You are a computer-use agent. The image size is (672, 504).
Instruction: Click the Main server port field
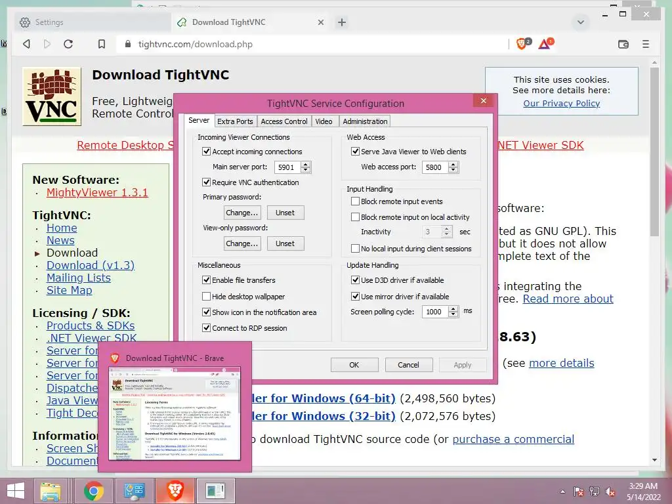287,167
